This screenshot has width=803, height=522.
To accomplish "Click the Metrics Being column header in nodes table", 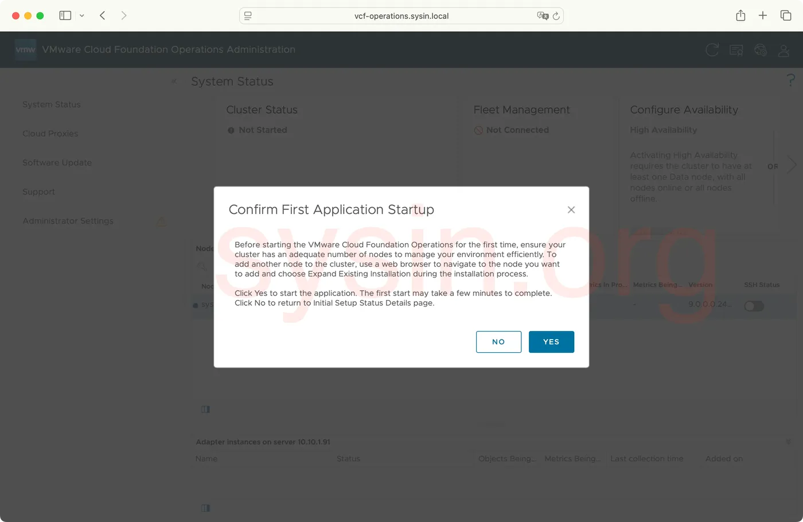I will pyautogui.click(x=658, y=285).
